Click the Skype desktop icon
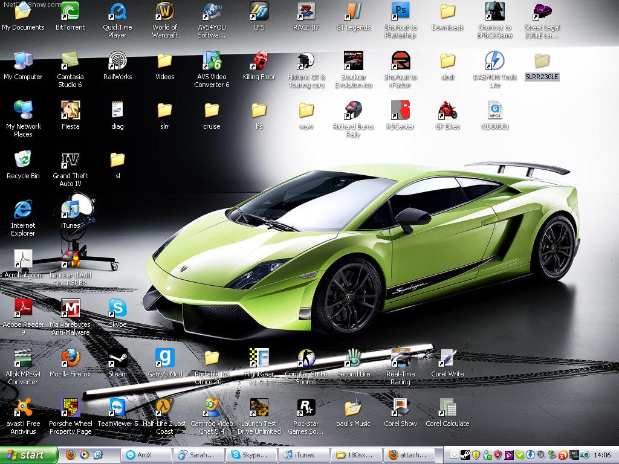This screenshot has width=619, height=464. point(117,308)
